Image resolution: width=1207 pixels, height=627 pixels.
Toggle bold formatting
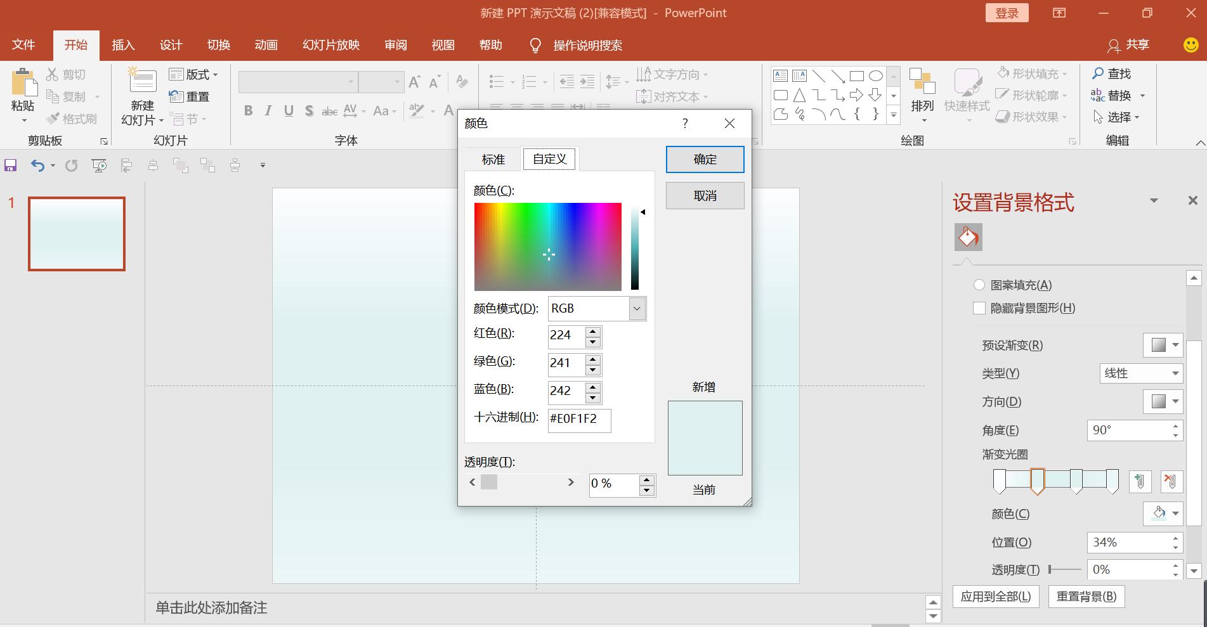pyautogui.click(x=247, y=110)
